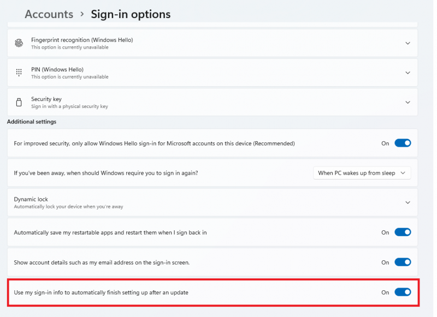Screen dimensions: 437x317
Task: Expand the Security key section chevron
Action: (x=408, y=102)
